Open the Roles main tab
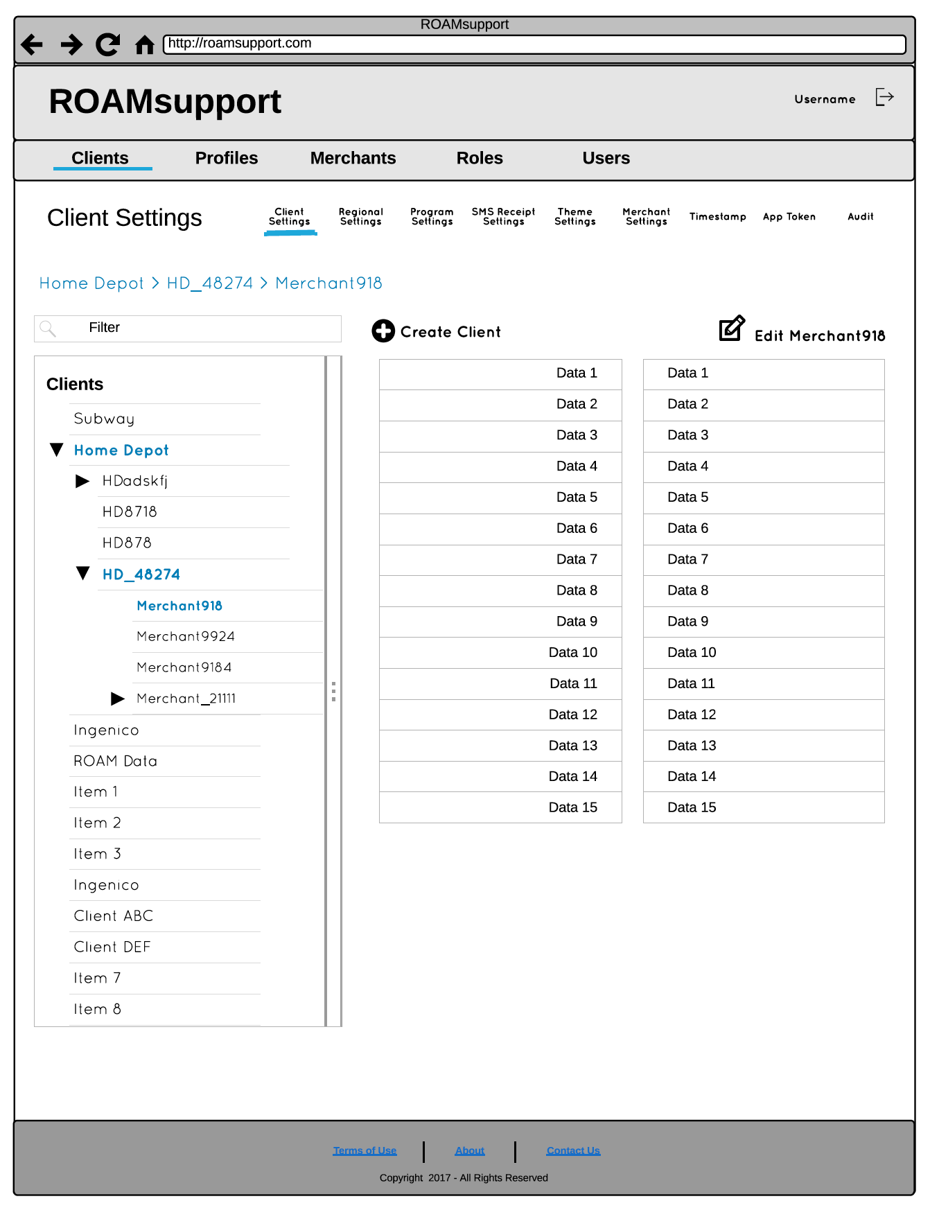This screenshot has height=1210, width=930. click(x=480, y=158)
